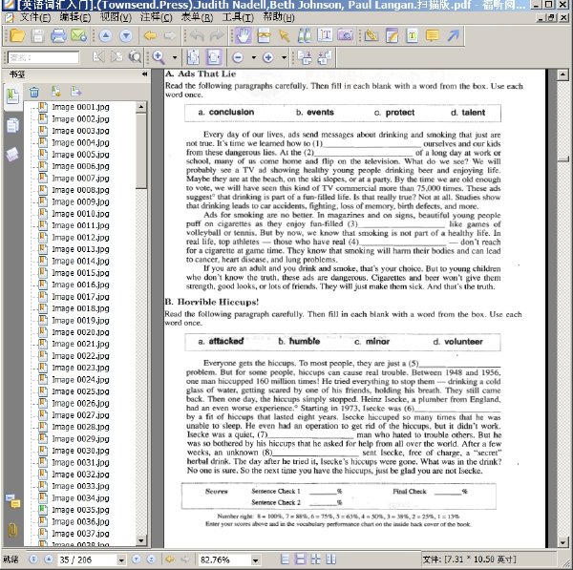Go to last page in status bar
The image size is (573, 570).
coord(151,559)
